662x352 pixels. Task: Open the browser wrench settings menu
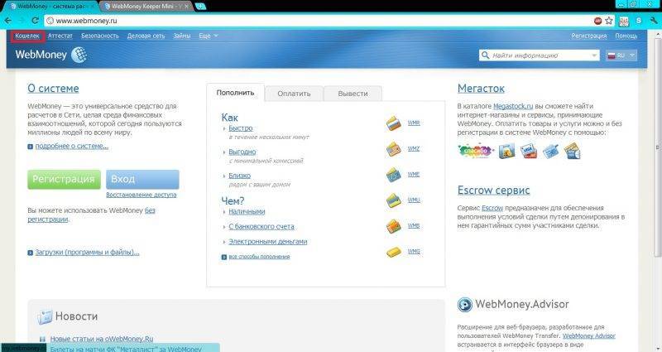(655, 20)
